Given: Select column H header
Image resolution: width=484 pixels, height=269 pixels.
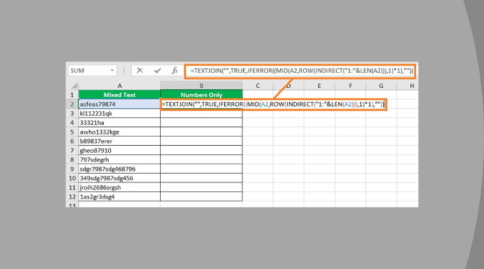Looking at the screenshot, I should coord(408,86).
